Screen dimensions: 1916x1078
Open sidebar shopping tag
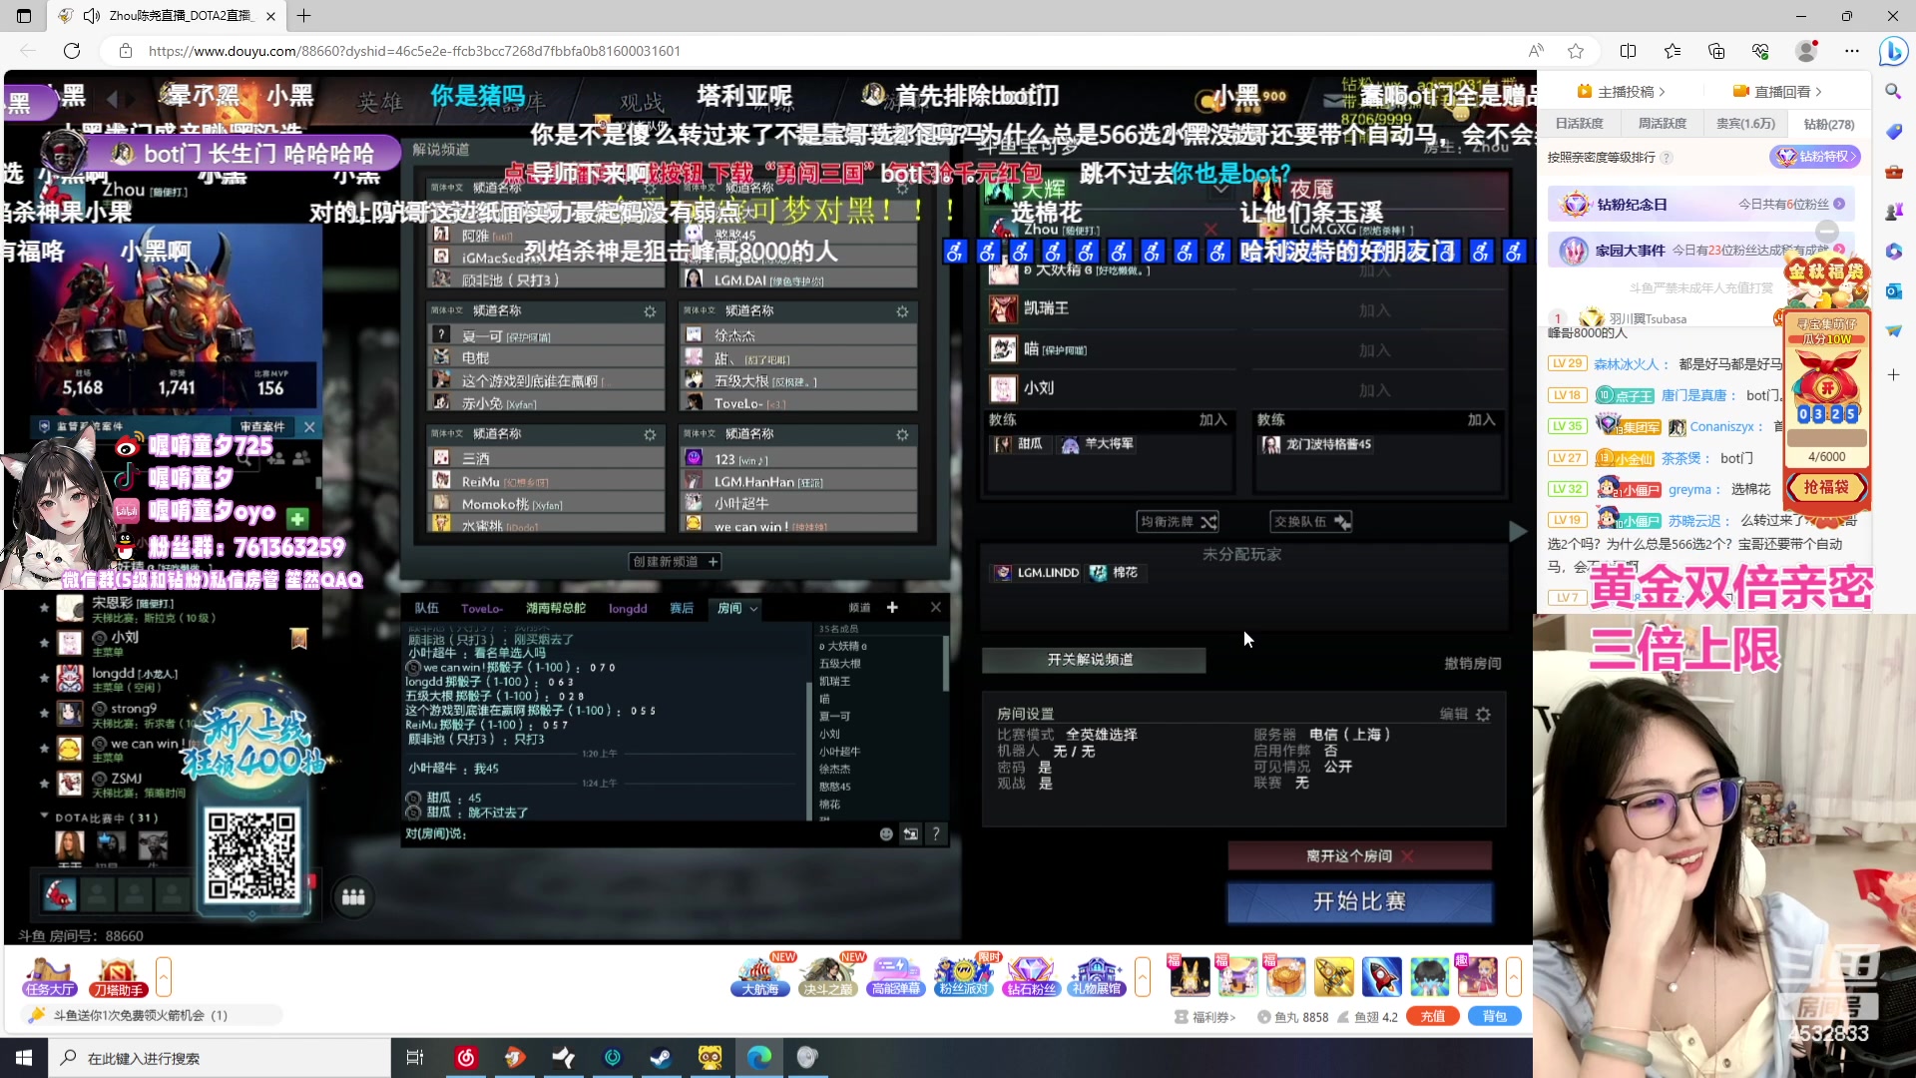pos(1893,132)
